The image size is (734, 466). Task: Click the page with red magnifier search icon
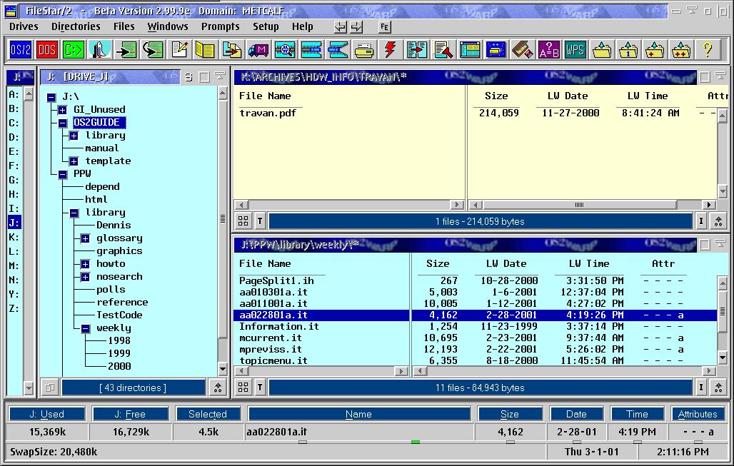click(x=443, y=49)
